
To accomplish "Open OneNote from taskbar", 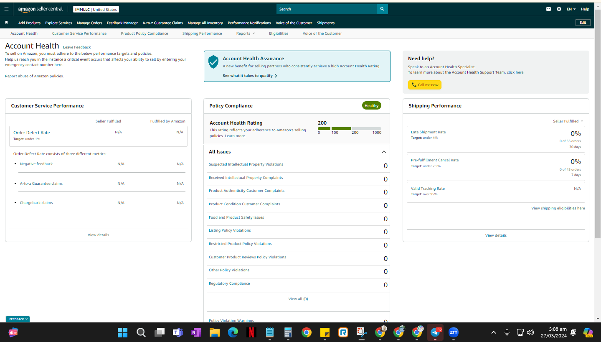I will (x=196, y=332).
